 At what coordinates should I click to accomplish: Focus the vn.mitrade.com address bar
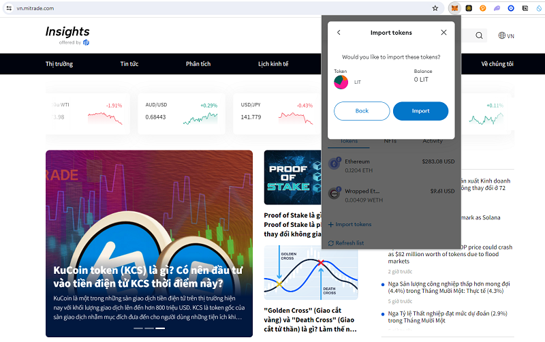click(223, 8)
